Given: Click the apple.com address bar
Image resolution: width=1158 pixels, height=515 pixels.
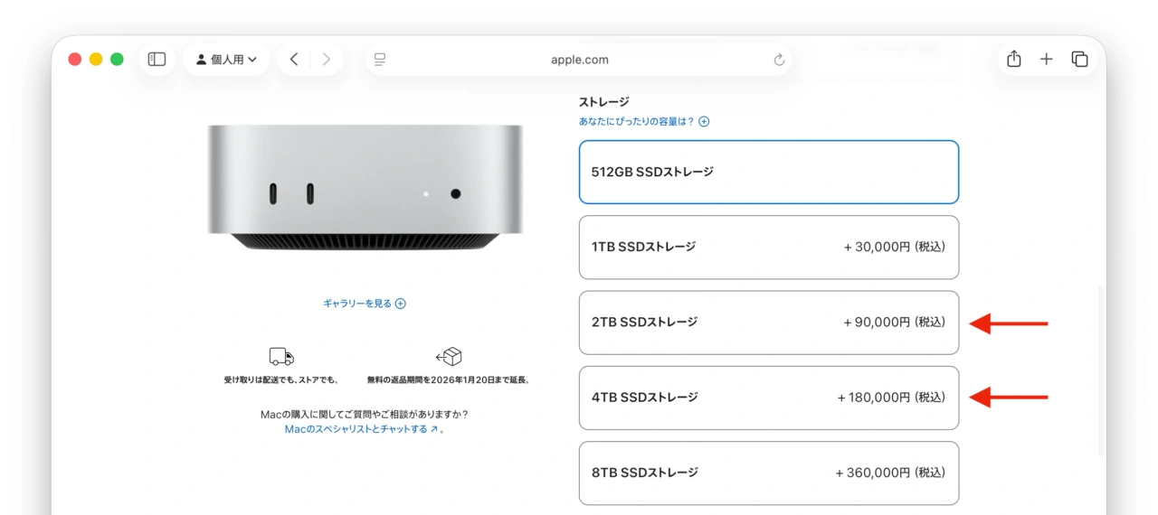Looking at the screenshot, I should tap(579, 60).
